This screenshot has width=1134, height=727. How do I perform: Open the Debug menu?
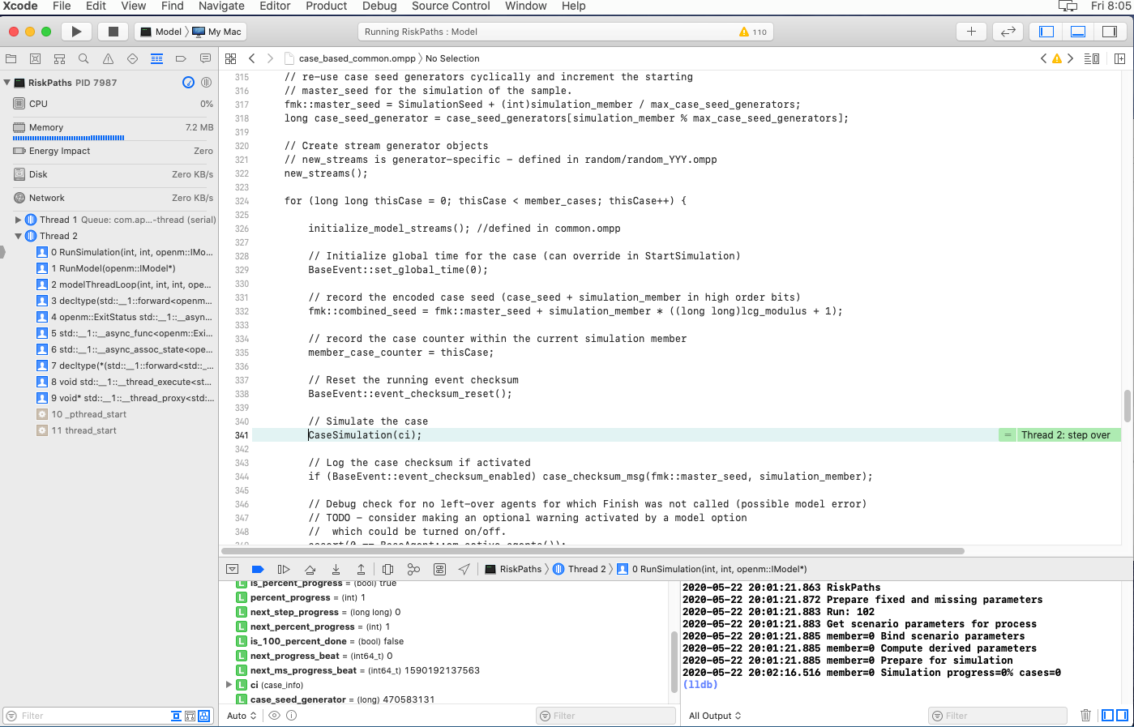click(x=379, y=6)
